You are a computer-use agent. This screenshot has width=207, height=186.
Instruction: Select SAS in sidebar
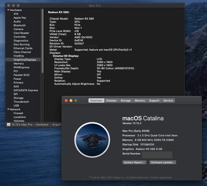(x=16, y=87)
